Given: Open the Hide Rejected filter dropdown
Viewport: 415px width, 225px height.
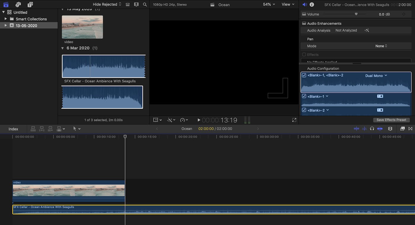Looking at the screenshot, I should click(107, 4).
